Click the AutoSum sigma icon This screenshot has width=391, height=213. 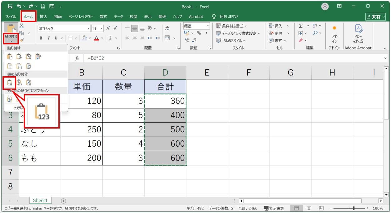point(300,26)
